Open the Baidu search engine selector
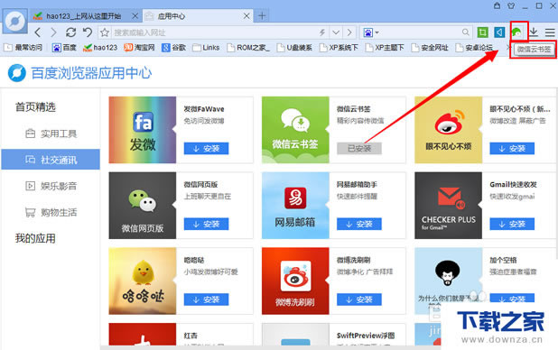The height and width of the screenshot is (350, 558). [371, 32]
